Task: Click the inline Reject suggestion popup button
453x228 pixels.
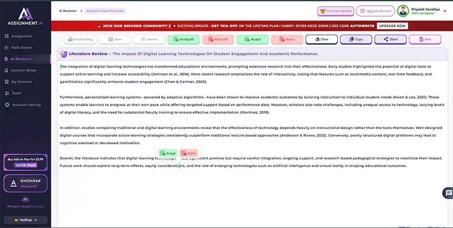Action: pyautogui.click(x=188, y=153)
